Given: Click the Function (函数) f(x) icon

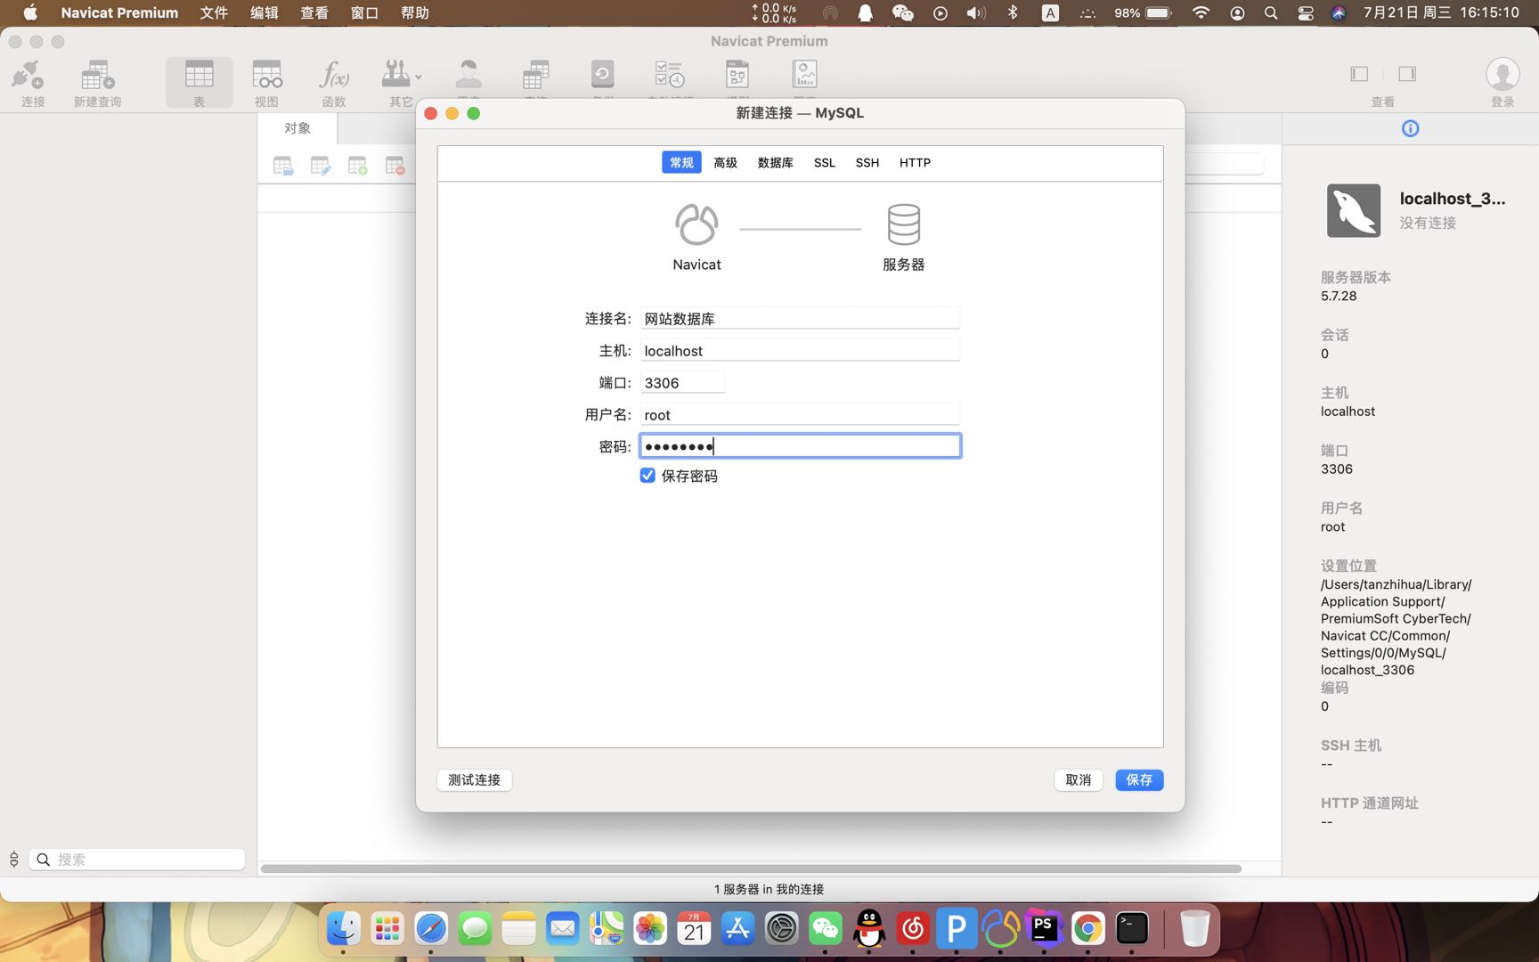Looking at the screenshot, I should tap(334, 75).
